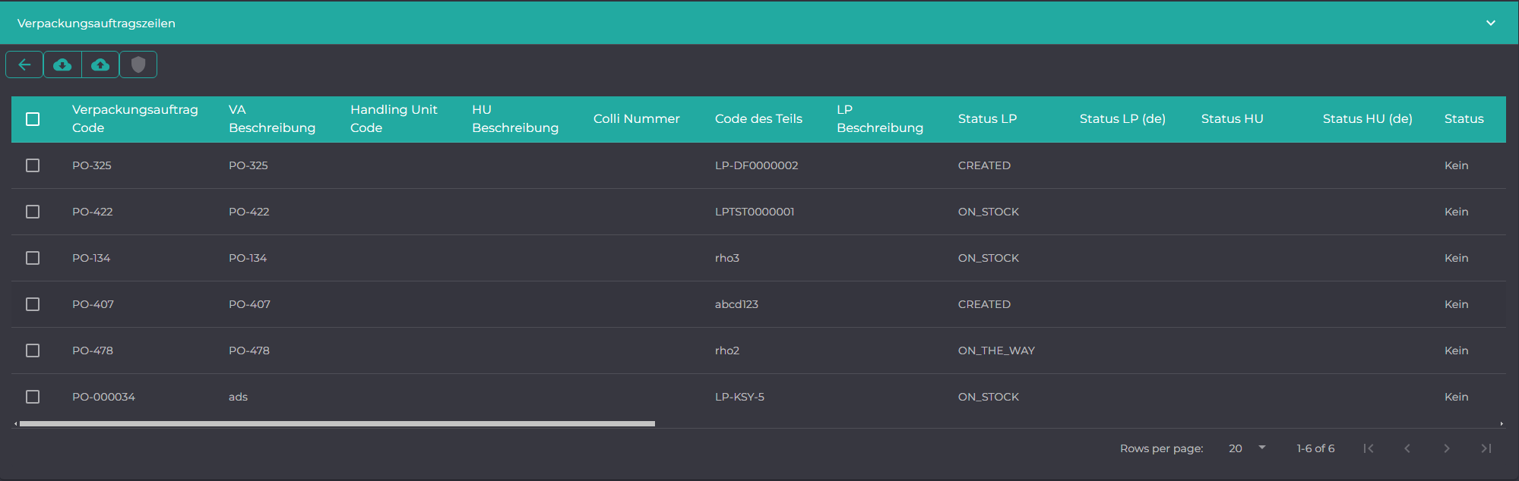Select the PO-407 row checkbox
Viewport: 1519px width, 481px height.
point(33,304)
